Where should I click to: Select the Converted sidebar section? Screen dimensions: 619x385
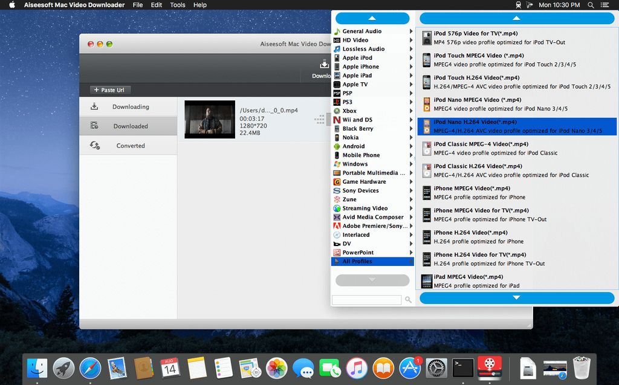pyautogui.click(x=130, y=146)
